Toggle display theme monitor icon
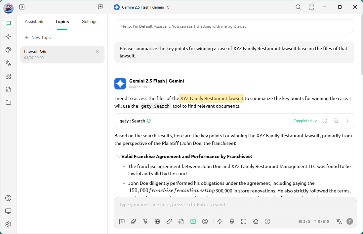The width and height of the screenshot is (363, 234). point(8,211)
